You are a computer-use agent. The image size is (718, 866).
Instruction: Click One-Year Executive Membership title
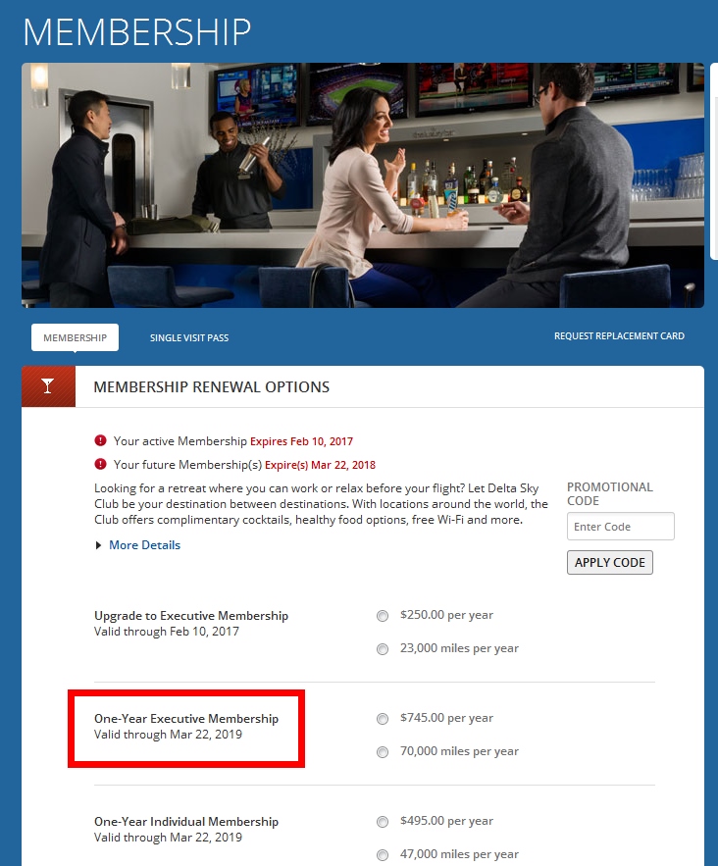(186, 719)
